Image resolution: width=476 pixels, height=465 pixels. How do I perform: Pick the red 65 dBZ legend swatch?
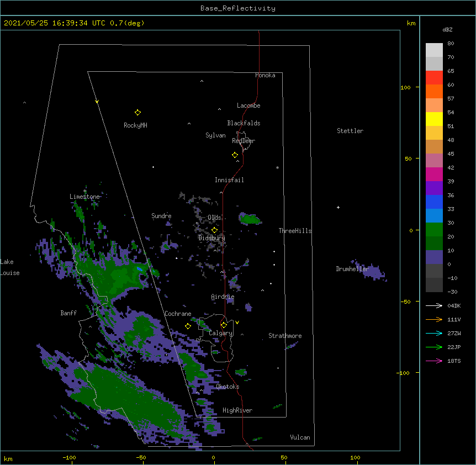coord(434,78)
